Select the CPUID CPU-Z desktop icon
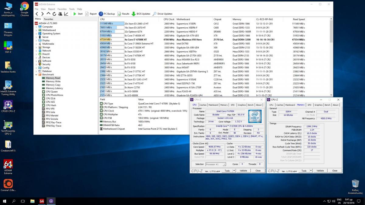Image resolution: width=365 pixels, height=205 pixels. tap(8, 106)
